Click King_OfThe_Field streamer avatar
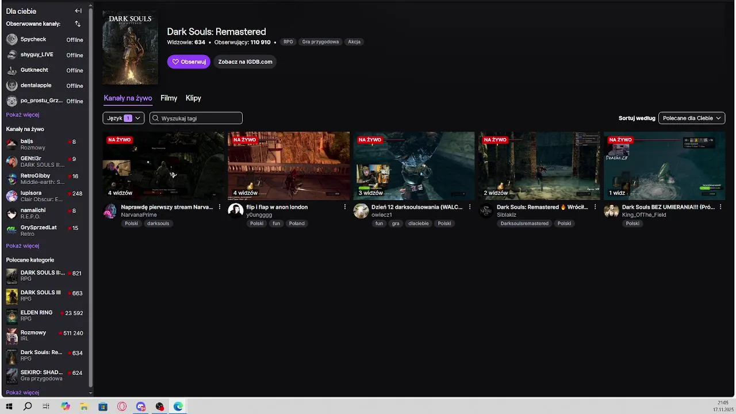Screen dimensions: 736x414 (x=611, y=211)
